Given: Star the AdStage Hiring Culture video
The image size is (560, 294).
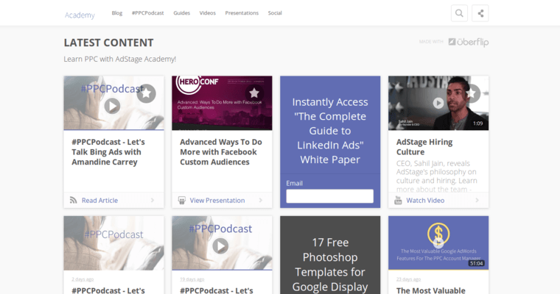Looking at the screenshot, I should (472, 93).
